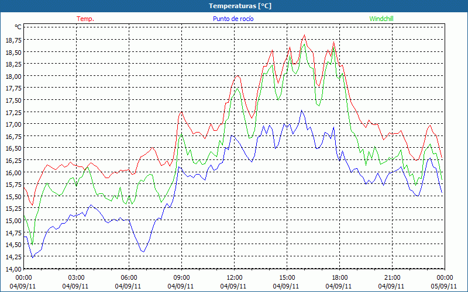Click the '°C' unit label on the y-axis
The height and width of the screenshot is (292, 468).
[18, 27]
